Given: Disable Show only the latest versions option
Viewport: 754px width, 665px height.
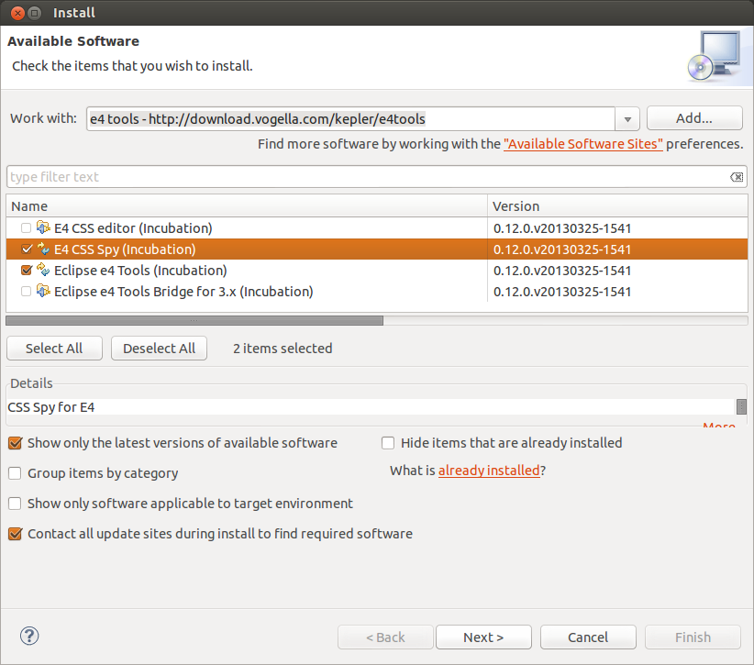Looking at the screenshot, I should click(15, 443).
